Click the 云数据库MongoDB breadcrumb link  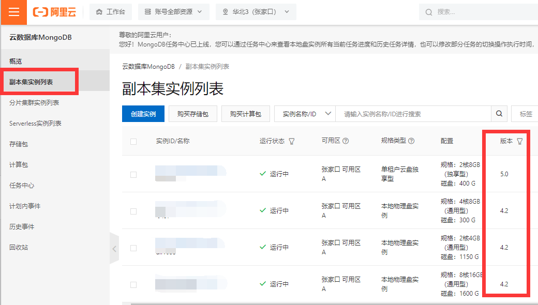pos(147,66)
